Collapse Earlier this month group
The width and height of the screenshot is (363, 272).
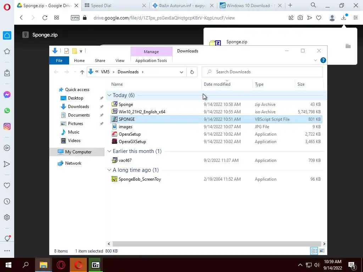coord(109,151)
